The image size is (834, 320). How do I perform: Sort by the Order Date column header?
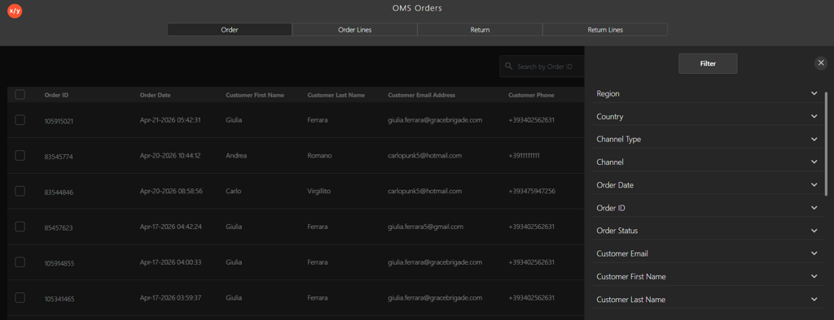(156, 95)
